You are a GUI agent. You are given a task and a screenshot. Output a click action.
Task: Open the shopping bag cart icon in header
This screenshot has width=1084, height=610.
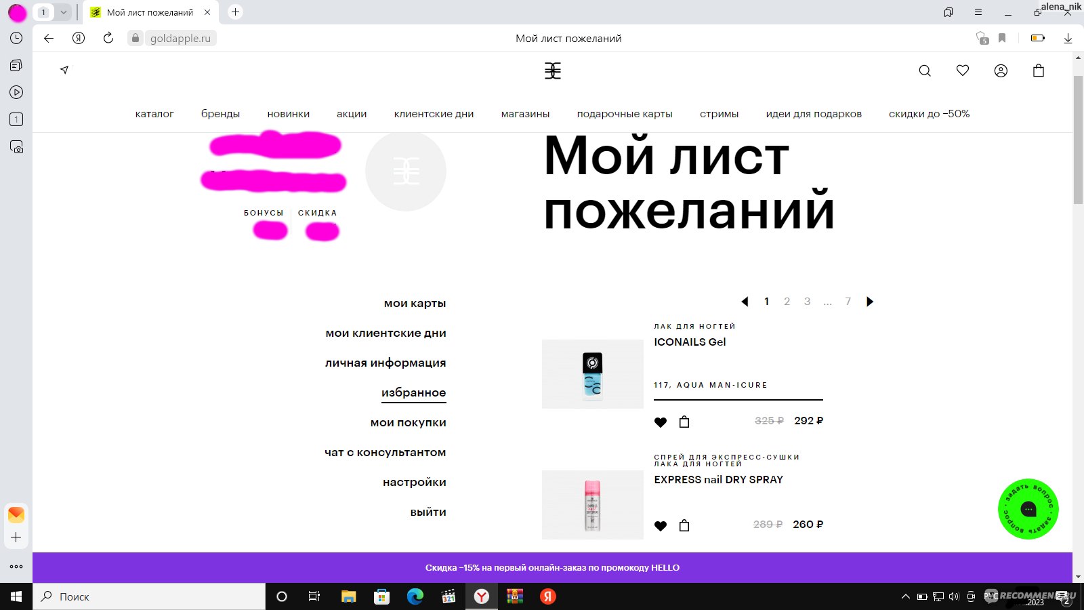point(1039,70)
